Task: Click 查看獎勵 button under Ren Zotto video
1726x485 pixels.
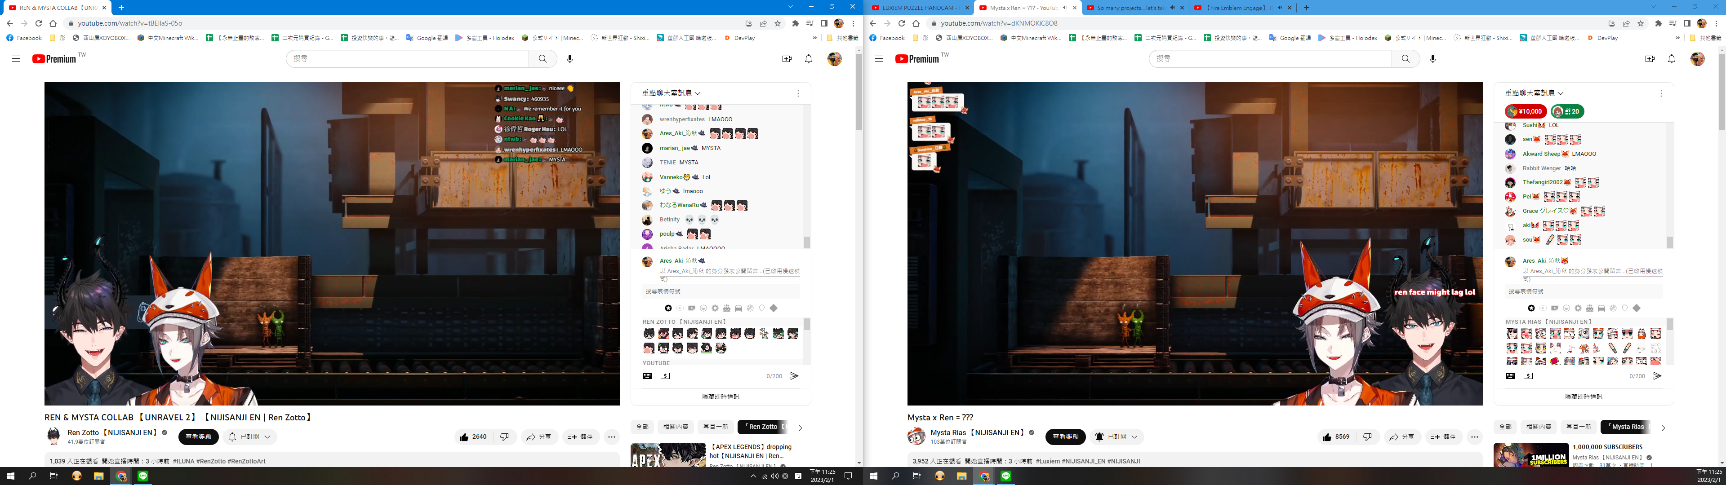Action: (198, 437)
